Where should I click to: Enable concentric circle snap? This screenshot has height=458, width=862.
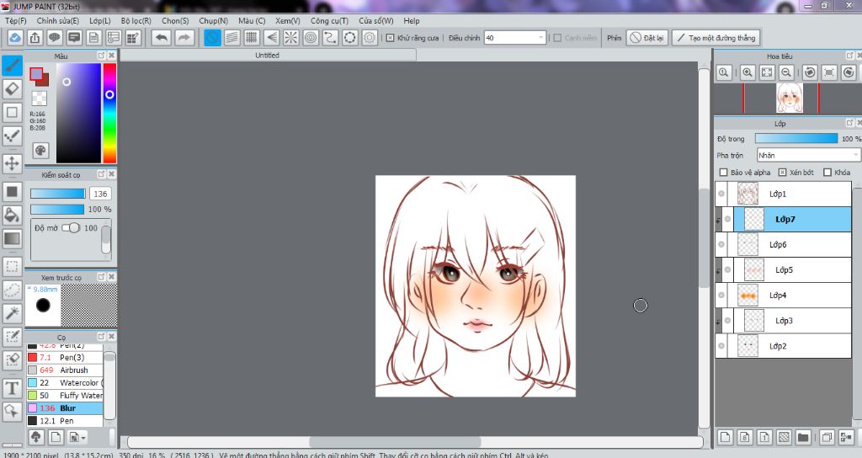pos(311,38)
